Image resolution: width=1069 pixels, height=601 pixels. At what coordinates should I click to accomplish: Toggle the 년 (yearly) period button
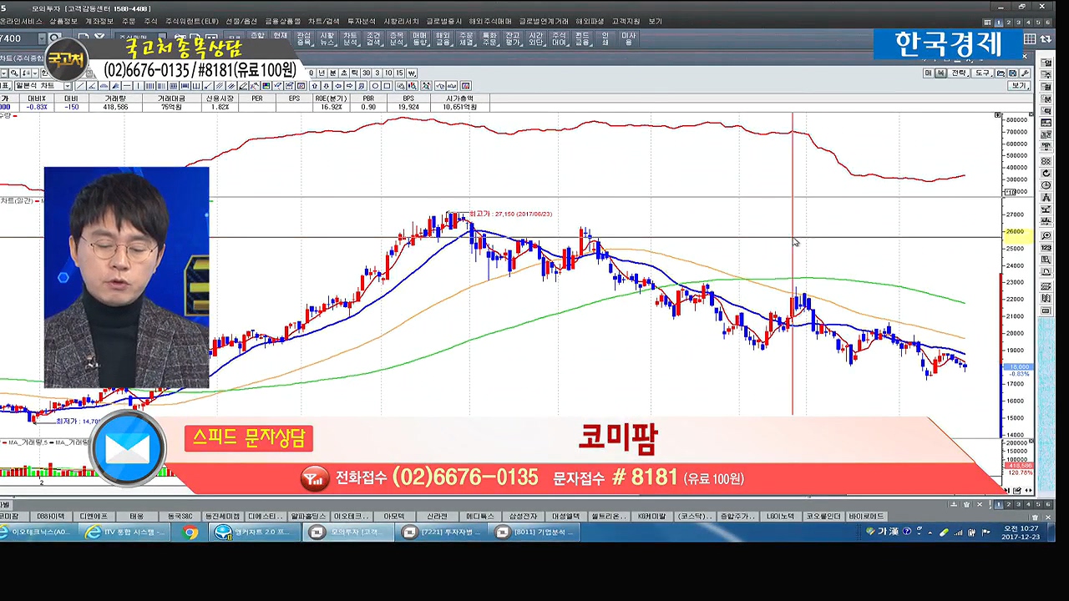[322, 73]
